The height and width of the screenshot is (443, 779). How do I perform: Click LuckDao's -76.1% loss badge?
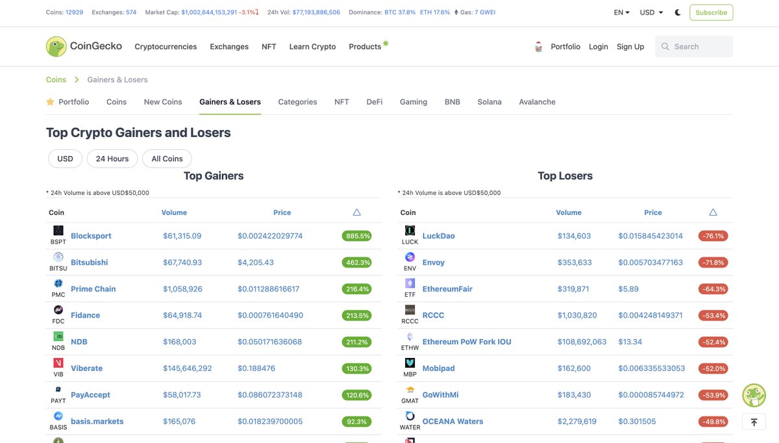(x=713, y=236)
